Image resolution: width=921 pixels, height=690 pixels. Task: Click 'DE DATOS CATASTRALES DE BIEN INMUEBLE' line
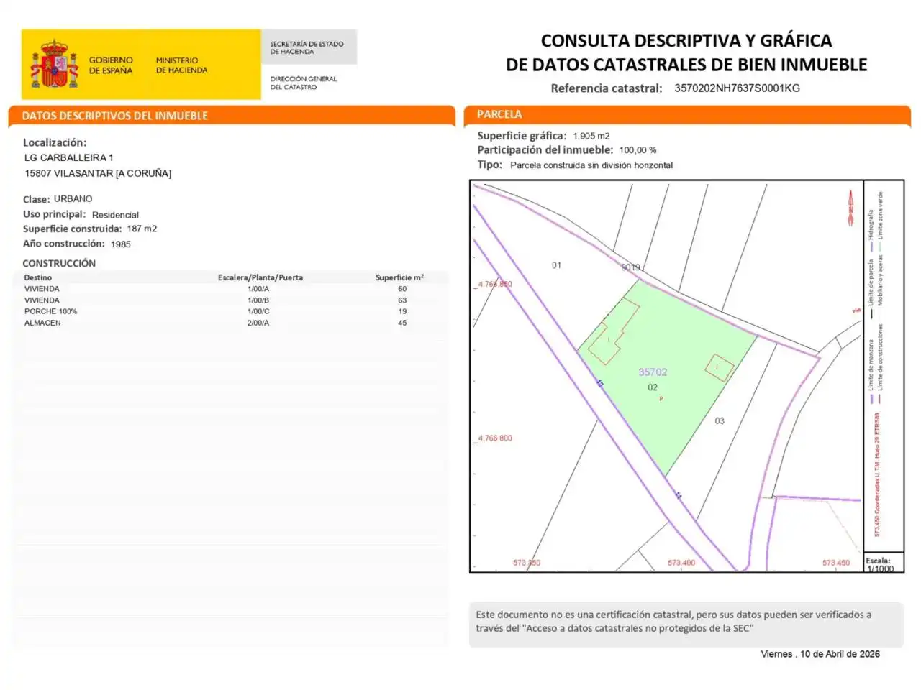686,65
